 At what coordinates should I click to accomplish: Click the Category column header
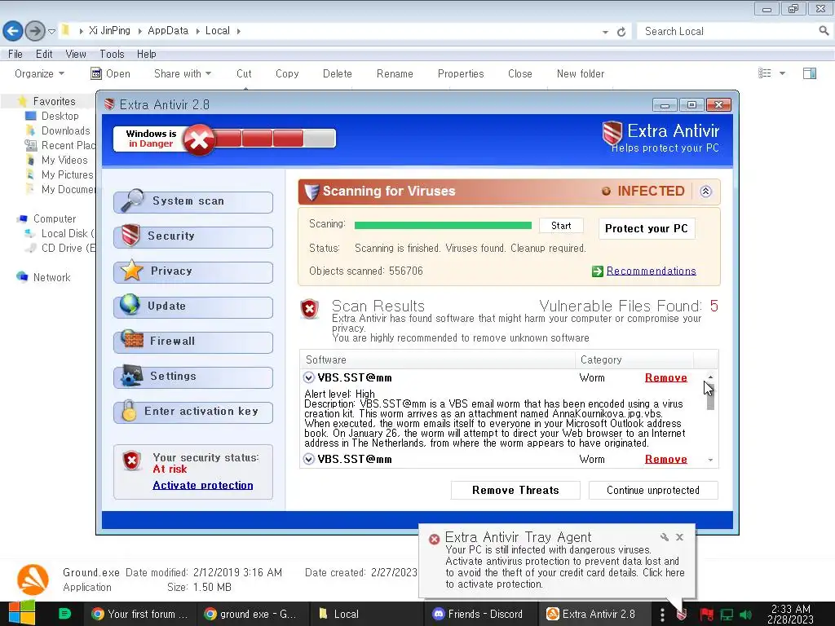click(x=634, y=359)
